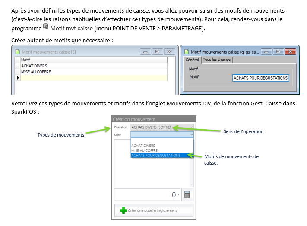Click the new row arrow marker in the grid

[18, 78]
